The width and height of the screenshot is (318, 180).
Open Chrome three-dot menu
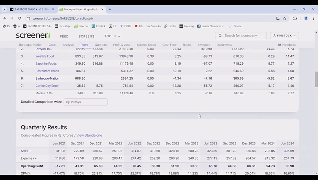(x=313, y=18)
